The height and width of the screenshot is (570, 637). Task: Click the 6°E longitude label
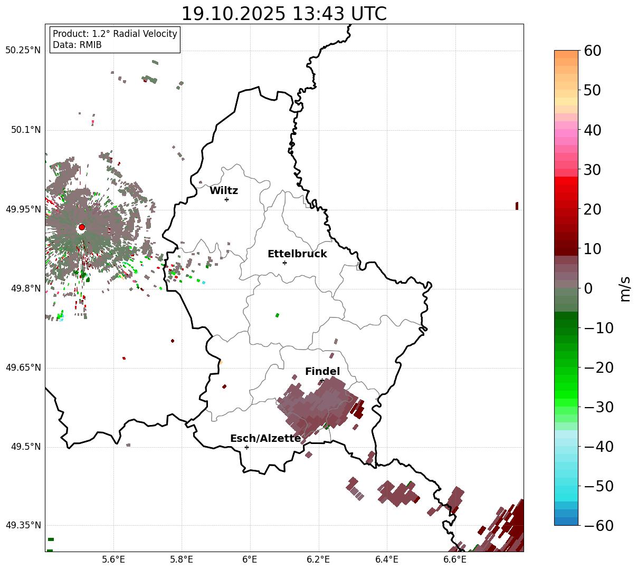point(250,560)
